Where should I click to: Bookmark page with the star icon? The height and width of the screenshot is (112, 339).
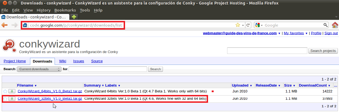pyautogui.click(x=238, y=25)
